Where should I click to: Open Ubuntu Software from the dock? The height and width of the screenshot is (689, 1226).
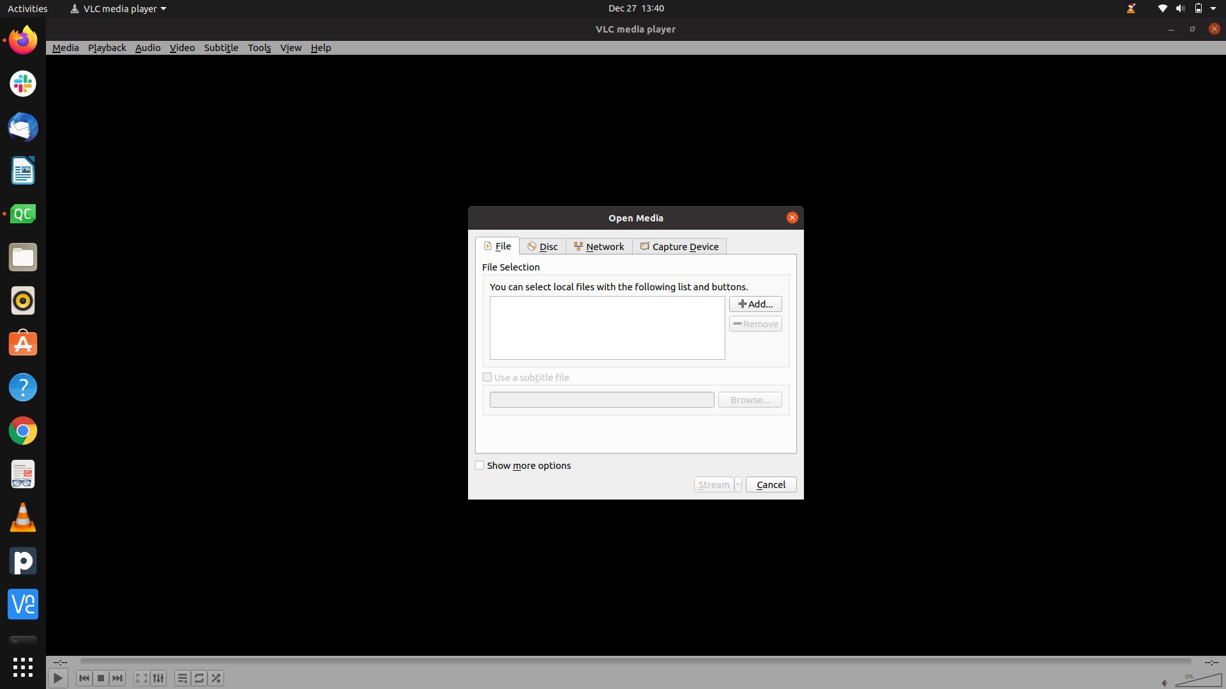coord(23,344)
